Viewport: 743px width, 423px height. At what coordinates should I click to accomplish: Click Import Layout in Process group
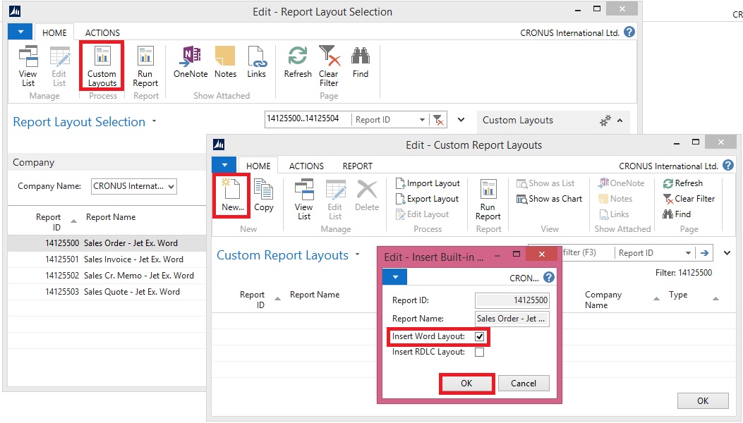(x=428, y=183)
